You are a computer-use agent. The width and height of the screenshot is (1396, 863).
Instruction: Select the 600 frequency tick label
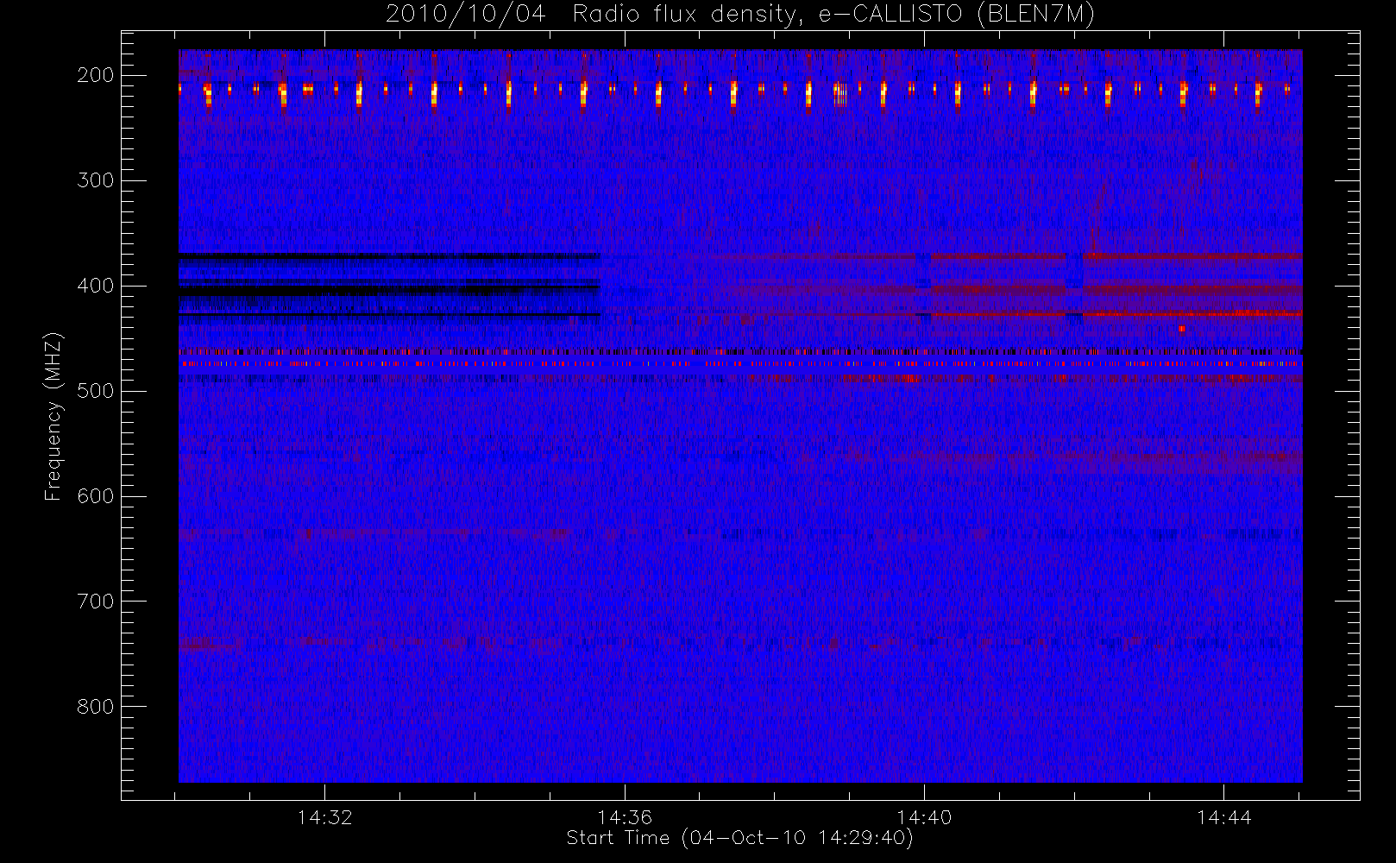pos(96,496)
